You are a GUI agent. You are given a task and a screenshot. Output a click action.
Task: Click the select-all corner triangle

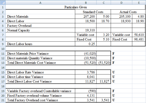coord(3,3)
